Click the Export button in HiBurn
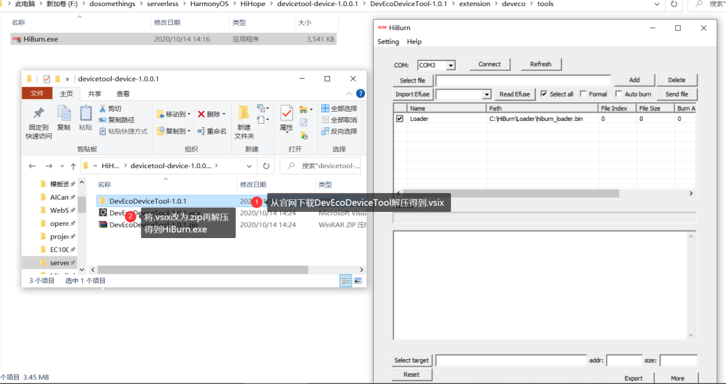Image resolution: width=726 pixels, height=384 pixels. (633, 378)
